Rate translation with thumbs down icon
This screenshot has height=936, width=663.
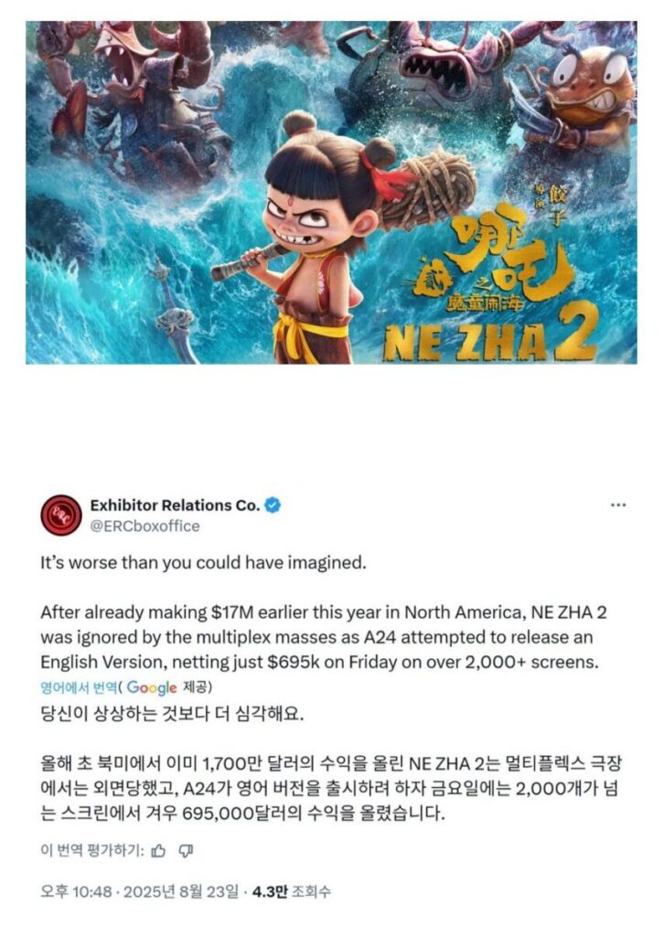pyautogui.click(x=187, y=851)
